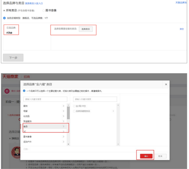Viewport: 189px width, 169px height.
Task: Check the 品牌保健营养品 checkbox
Action: (74, 111)
